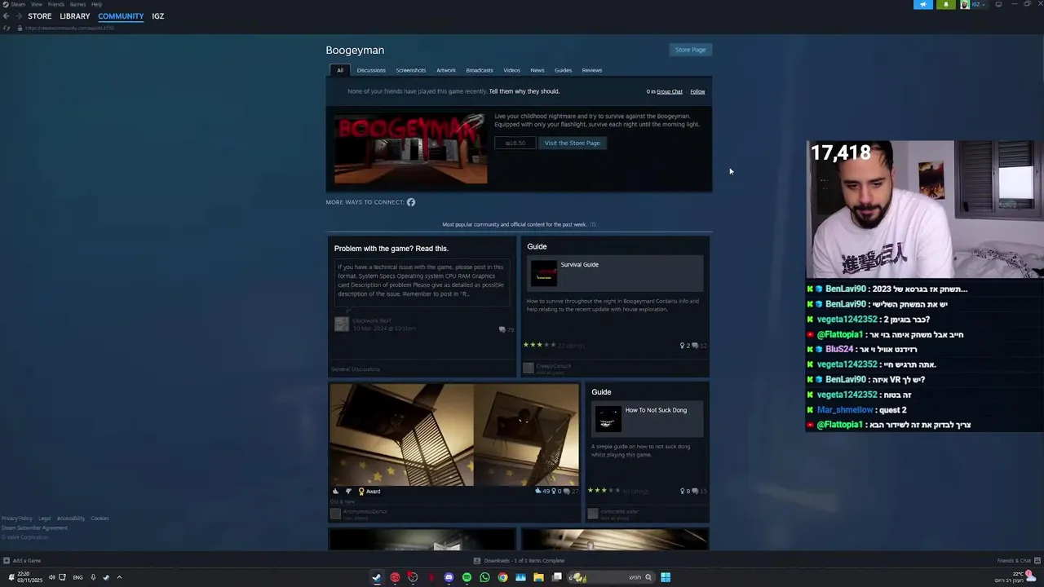Image resolution: width=1044 pixels, height=587 pixels.
Task: Open the ceiling vent screenshot
Action: (454, 435)
